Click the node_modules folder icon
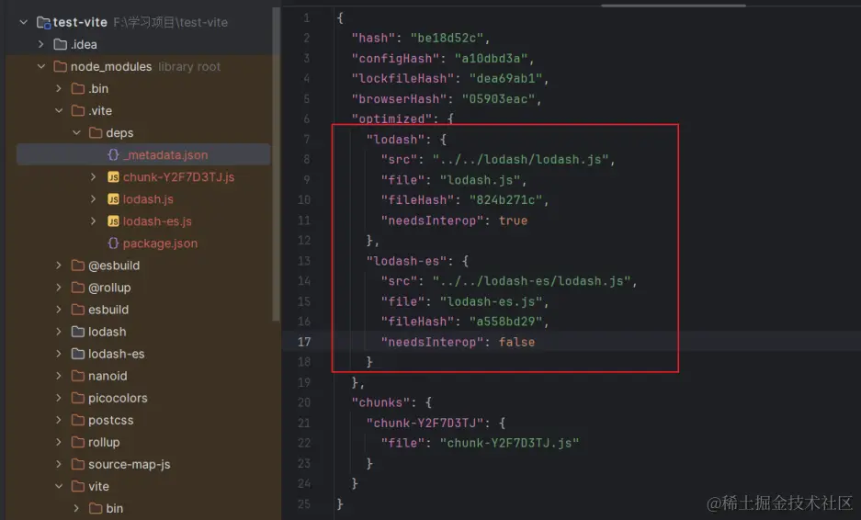Viewport: 861px width, 520px height. 61,66
